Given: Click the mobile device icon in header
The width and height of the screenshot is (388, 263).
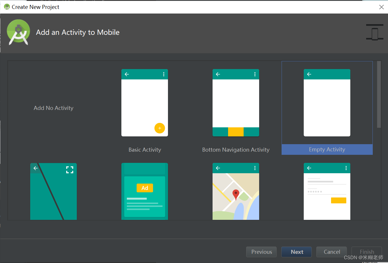Looking at the screenshot, I should click(x=375, y=32).
